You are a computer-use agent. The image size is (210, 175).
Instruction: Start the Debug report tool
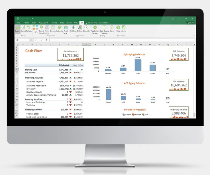point(80,29)
